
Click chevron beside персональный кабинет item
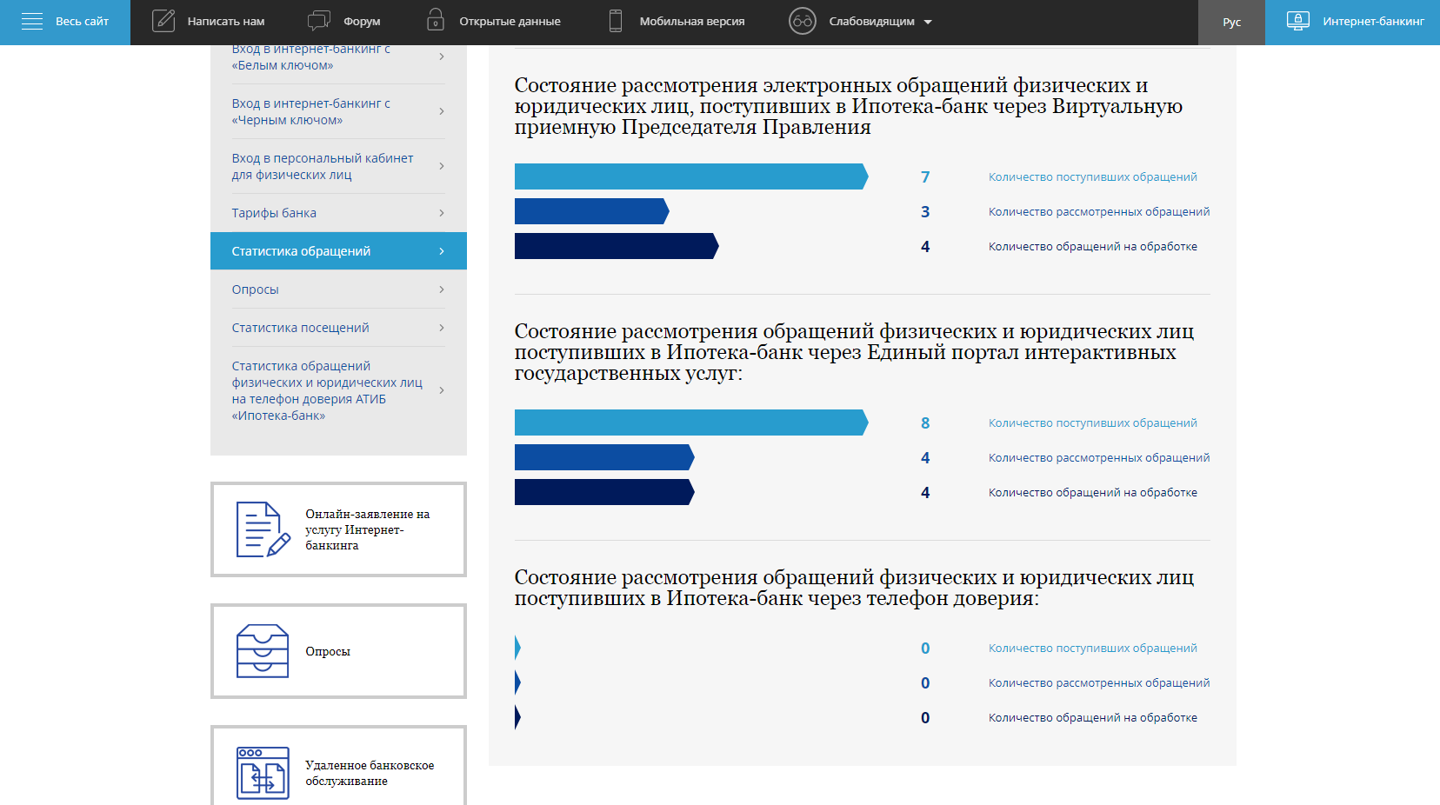pyautogui.click(x=442, y=166)
